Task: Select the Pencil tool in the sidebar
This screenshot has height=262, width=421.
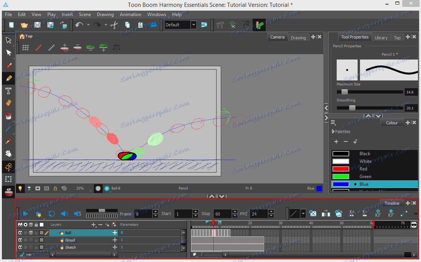Action: 8,78
